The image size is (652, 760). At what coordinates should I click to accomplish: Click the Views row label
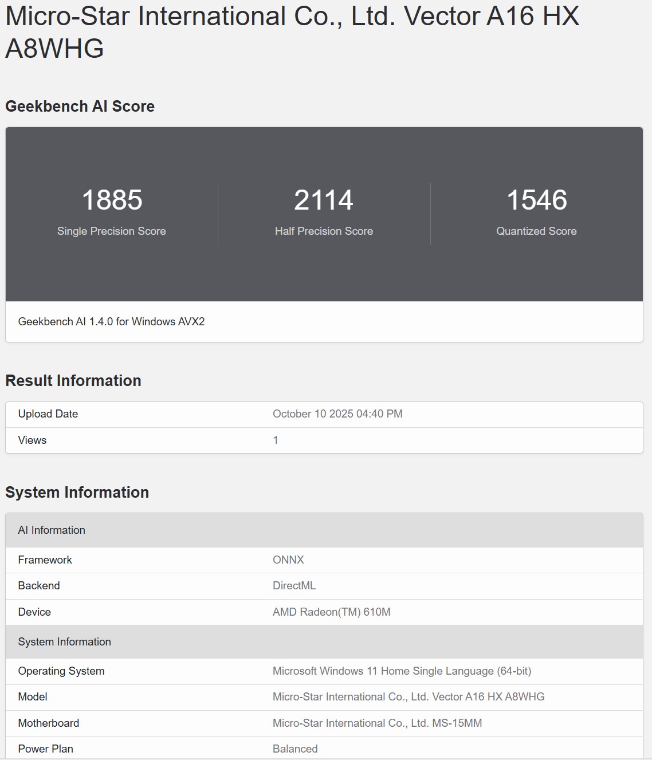32,440
